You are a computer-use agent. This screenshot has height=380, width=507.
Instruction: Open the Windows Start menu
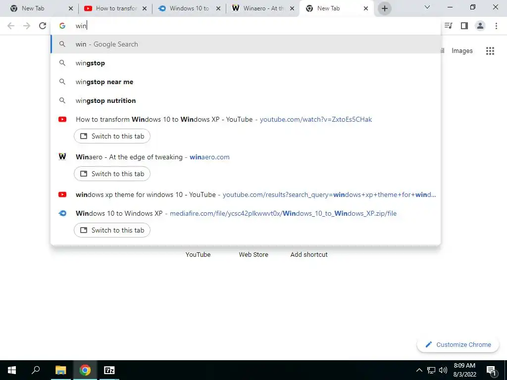point(12,370)
